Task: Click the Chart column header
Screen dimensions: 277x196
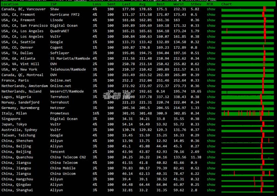Action: (x=226, y=4)
